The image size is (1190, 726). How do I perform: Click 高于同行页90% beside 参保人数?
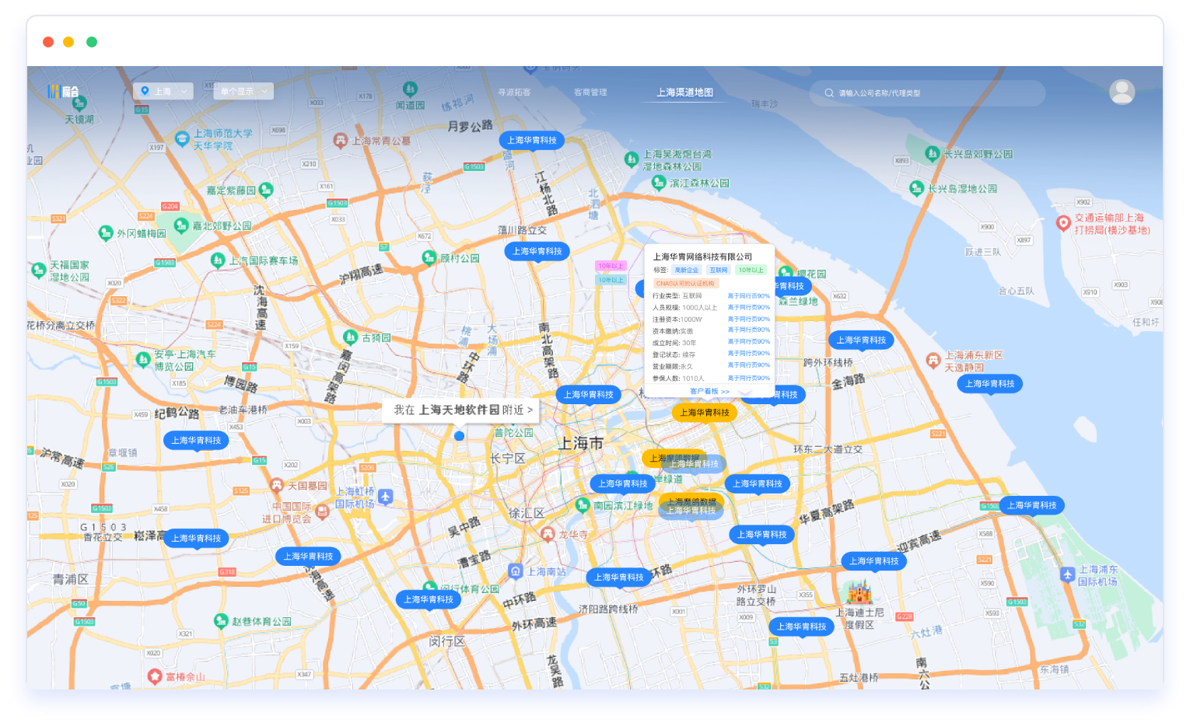(748, 379)
